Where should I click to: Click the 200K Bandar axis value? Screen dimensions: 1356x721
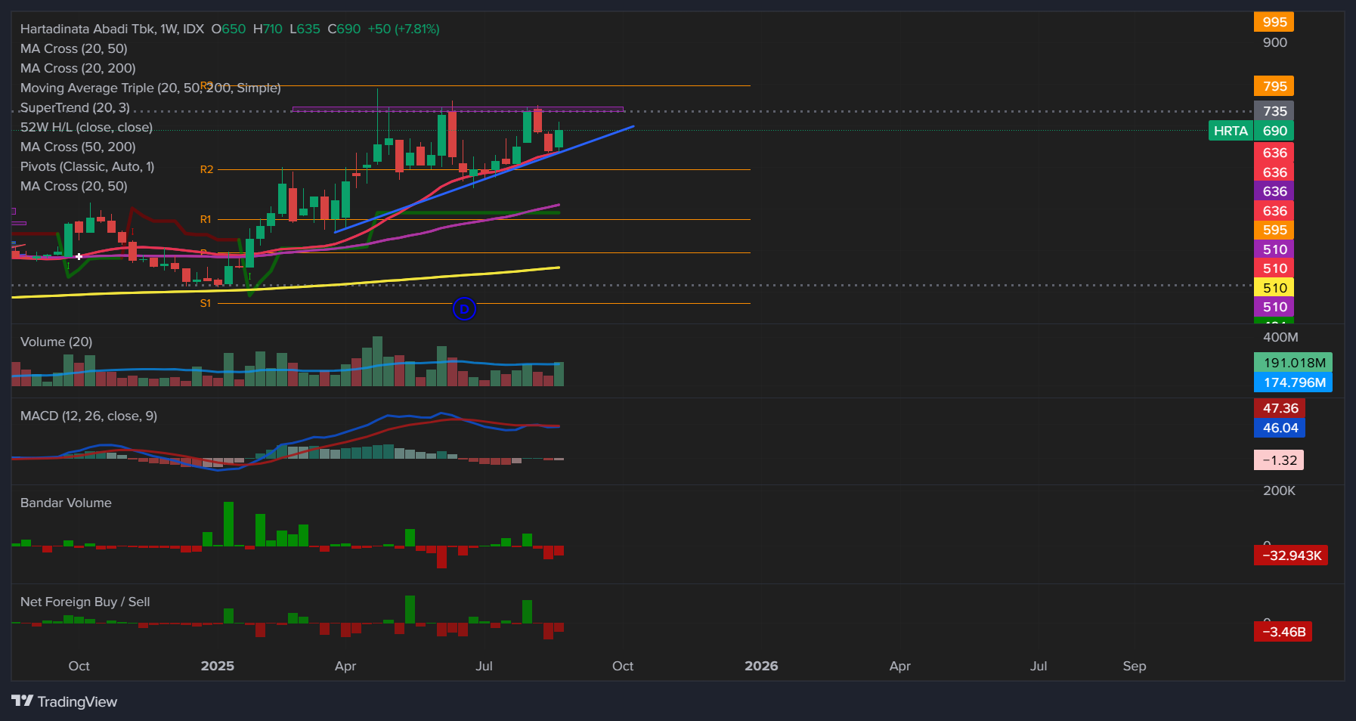pos(1279,490)
